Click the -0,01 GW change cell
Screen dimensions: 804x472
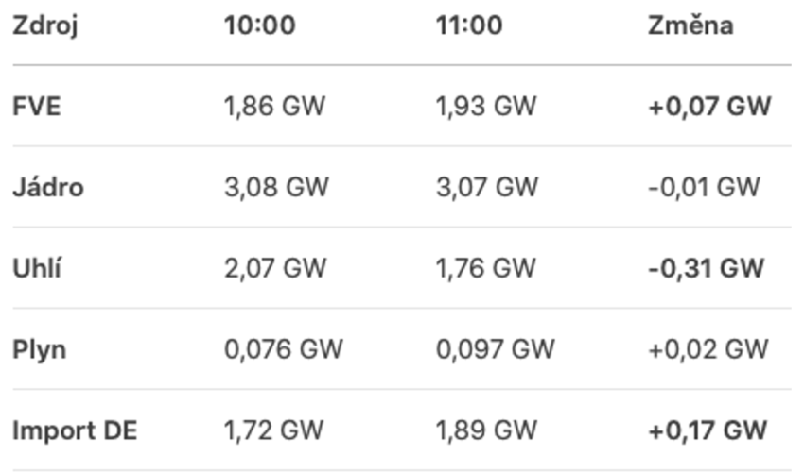click(x=704, y=187)
